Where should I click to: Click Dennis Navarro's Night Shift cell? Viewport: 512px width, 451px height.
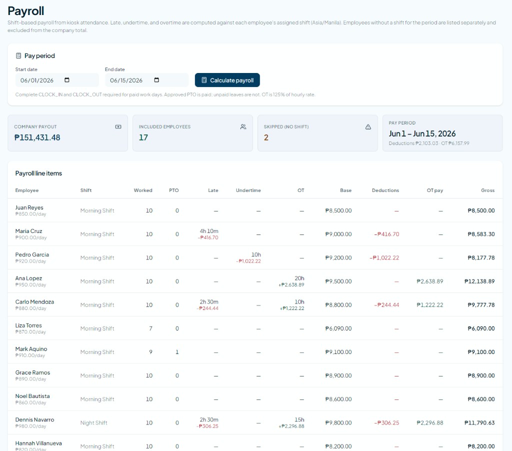pyautogui.click(x=93, y=423)
